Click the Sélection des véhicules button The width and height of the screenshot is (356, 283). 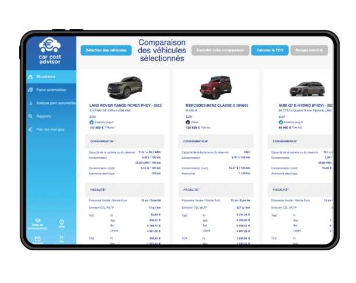(106, 50)
